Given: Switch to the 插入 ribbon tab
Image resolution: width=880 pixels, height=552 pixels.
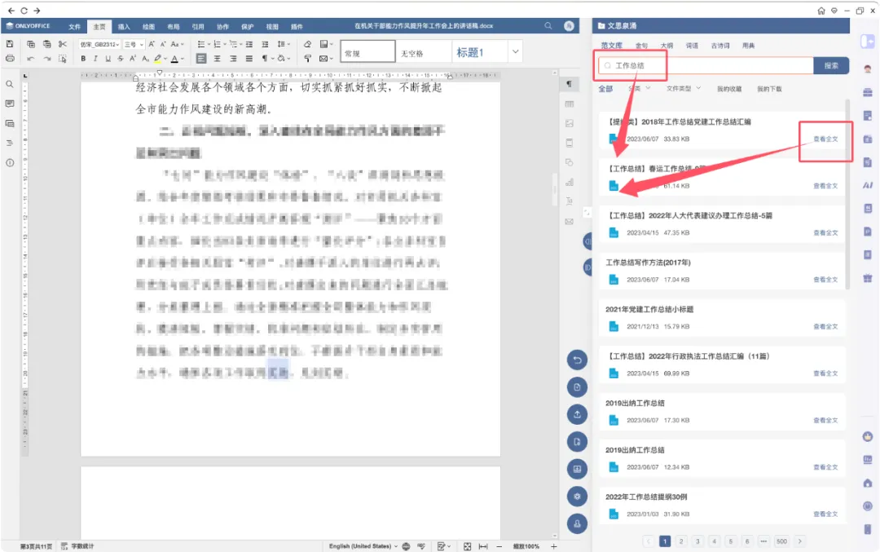Looking at the screenshot, I should click(x=124, y=26).
